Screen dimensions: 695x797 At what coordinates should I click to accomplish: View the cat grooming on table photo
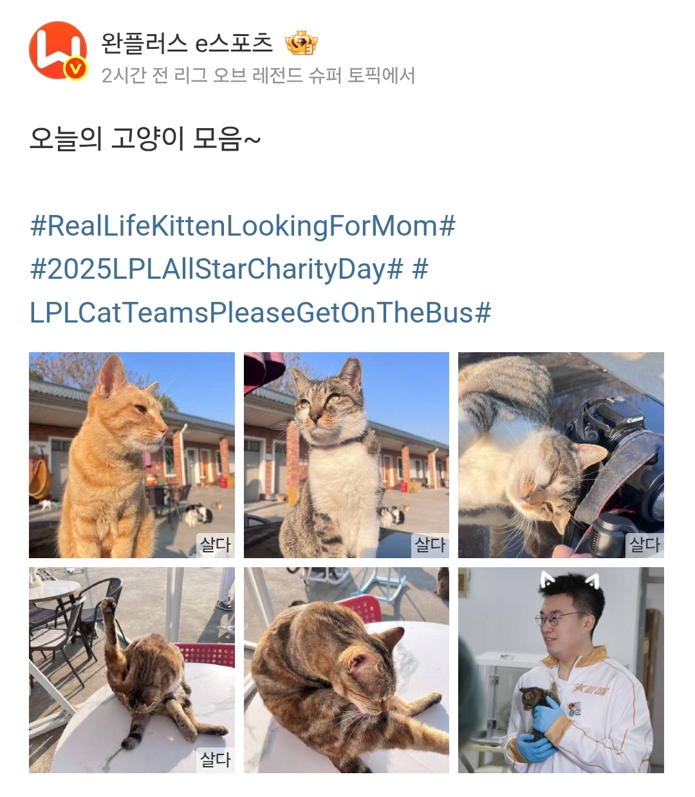pyautogui.click(x=346, y=670)
